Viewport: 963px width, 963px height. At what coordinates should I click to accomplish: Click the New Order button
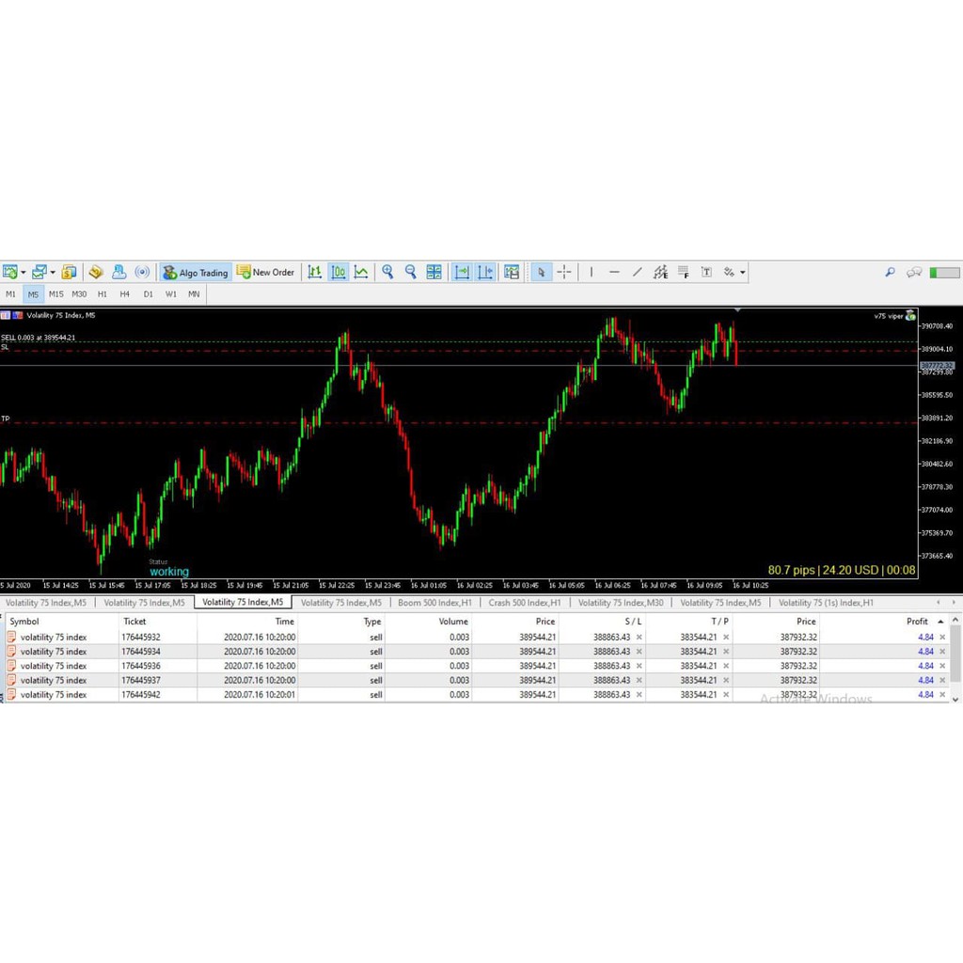[266, 273]
